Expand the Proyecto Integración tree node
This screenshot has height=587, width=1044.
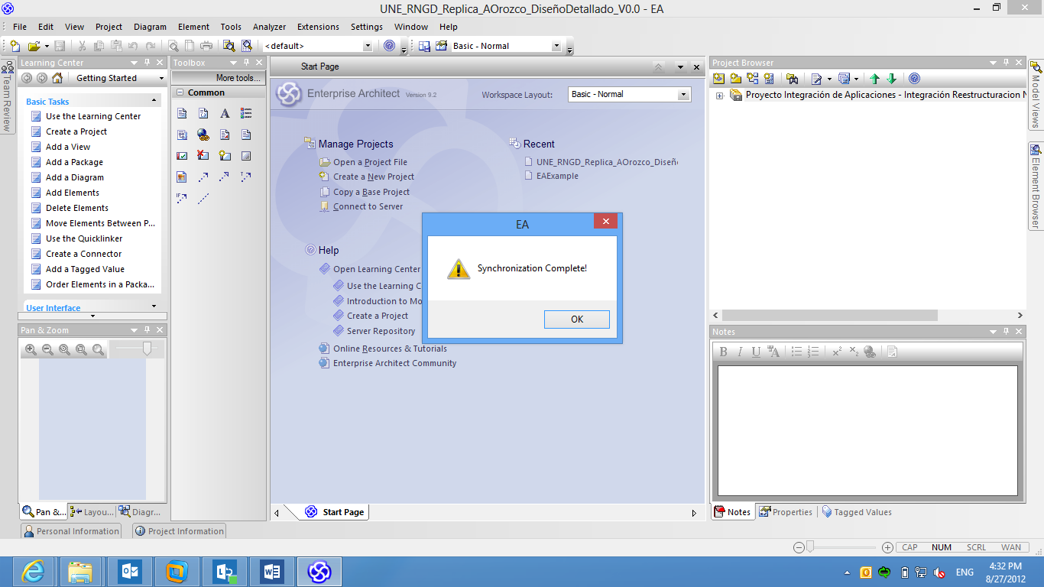coord(720,96)
